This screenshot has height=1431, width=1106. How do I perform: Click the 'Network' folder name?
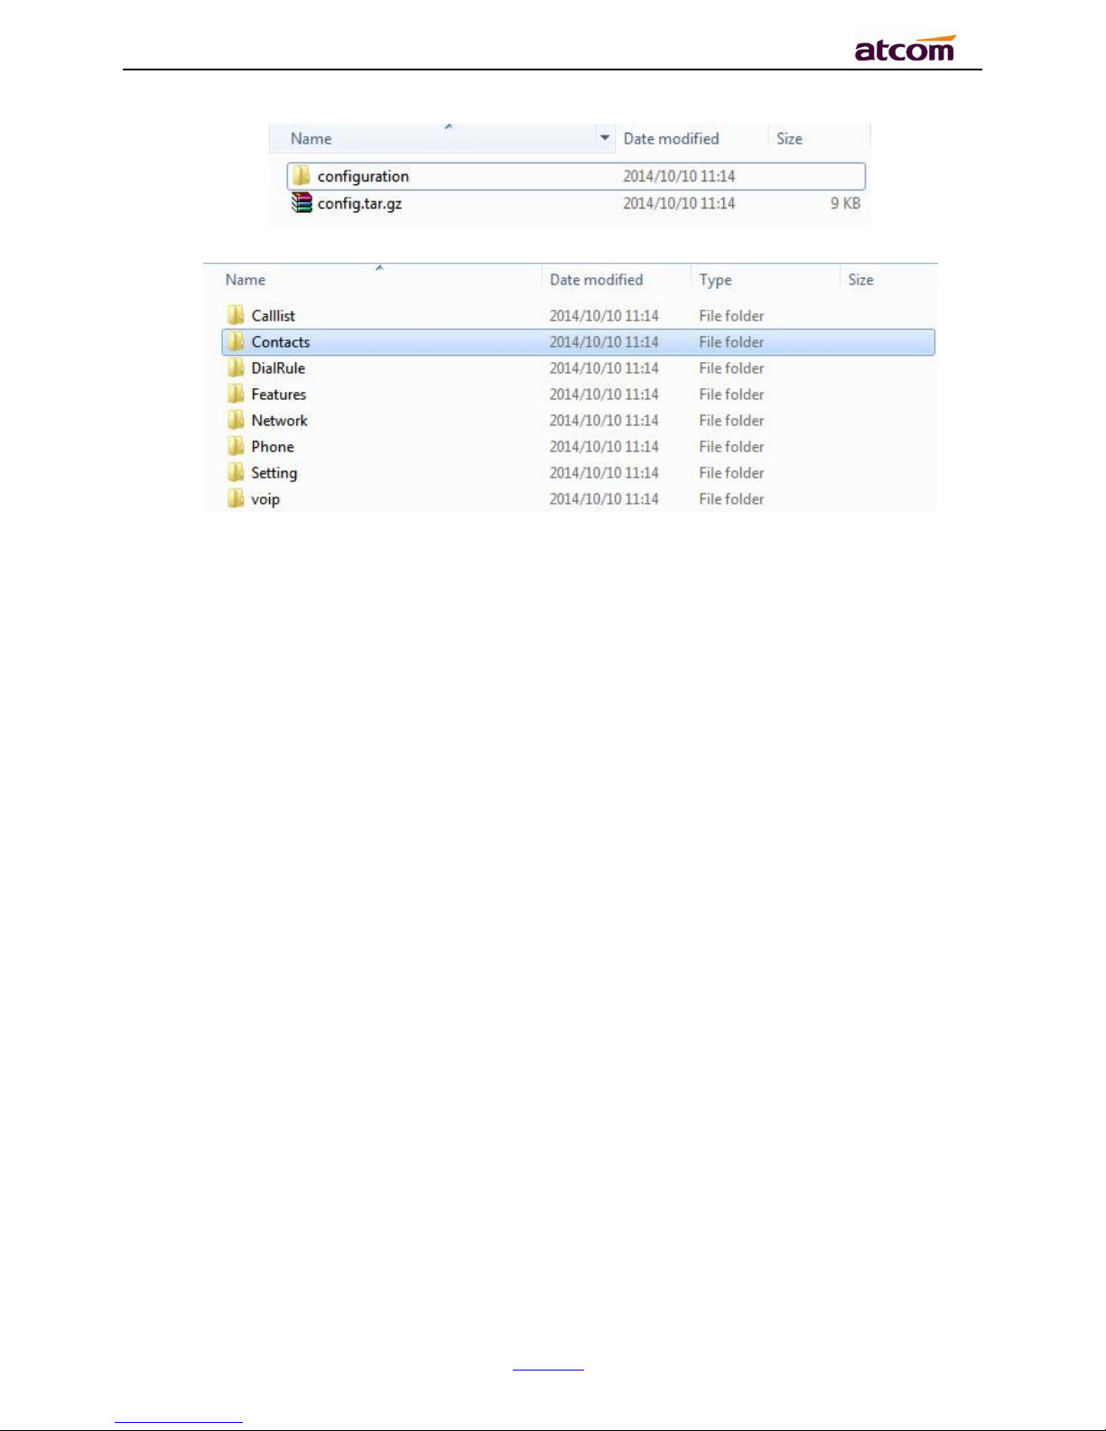280,420
